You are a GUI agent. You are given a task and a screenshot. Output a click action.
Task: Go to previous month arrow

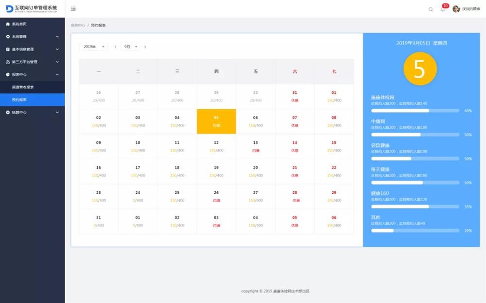coord(115,47)
